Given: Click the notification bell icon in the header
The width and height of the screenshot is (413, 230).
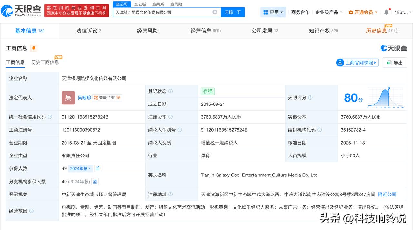Looking at the screenshot, I should click(386, 12).
